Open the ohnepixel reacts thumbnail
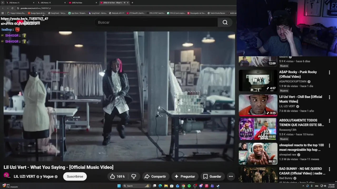The height and width of the screenshot is (189, 337). [x=258, y=154]
